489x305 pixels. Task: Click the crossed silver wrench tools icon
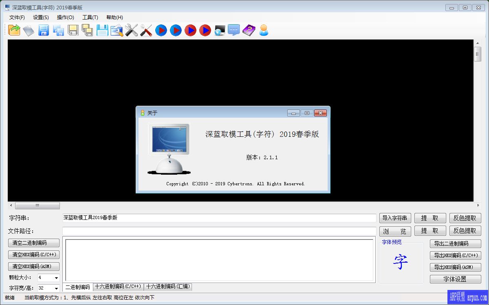point(131,31)
